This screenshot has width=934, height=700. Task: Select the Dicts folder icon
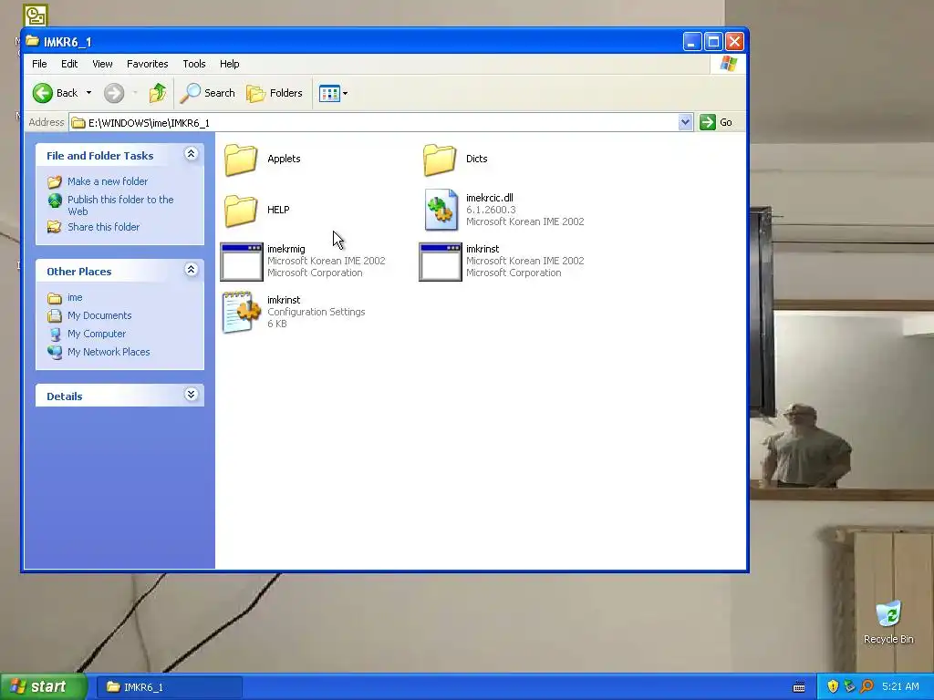440,160
